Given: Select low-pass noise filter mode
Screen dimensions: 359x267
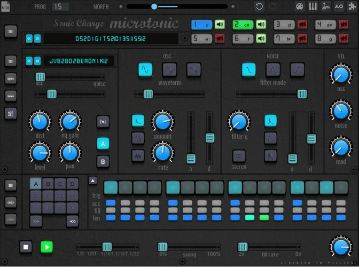Looking at the screenshot, I should (x=248, y=69).
